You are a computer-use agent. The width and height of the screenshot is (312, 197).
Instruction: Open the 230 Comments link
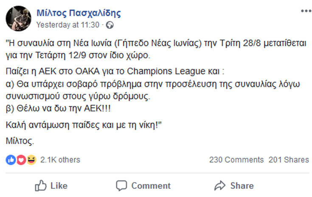(236, 160)
